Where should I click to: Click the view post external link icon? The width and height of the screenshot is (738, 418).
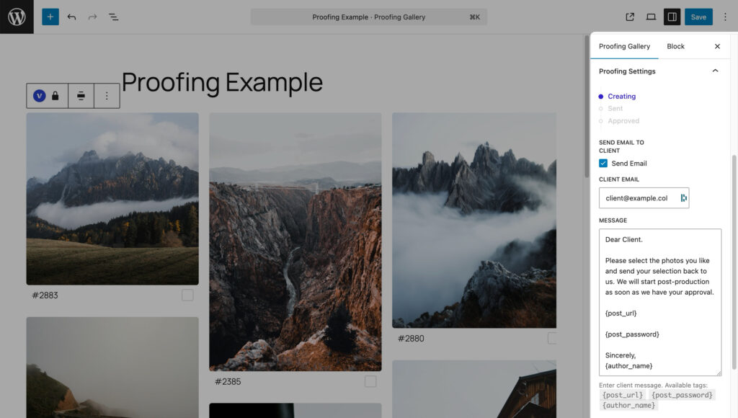pyautogui.click(x=630, y=17)
